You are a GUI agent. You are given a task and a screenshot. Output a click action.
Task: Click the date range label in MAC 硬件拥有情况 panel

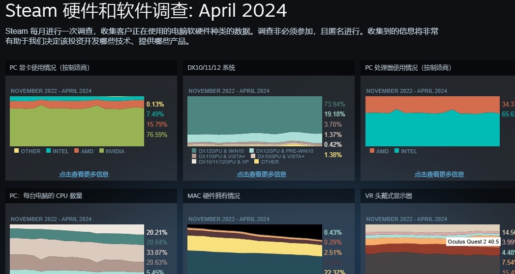tap(229, 219)
